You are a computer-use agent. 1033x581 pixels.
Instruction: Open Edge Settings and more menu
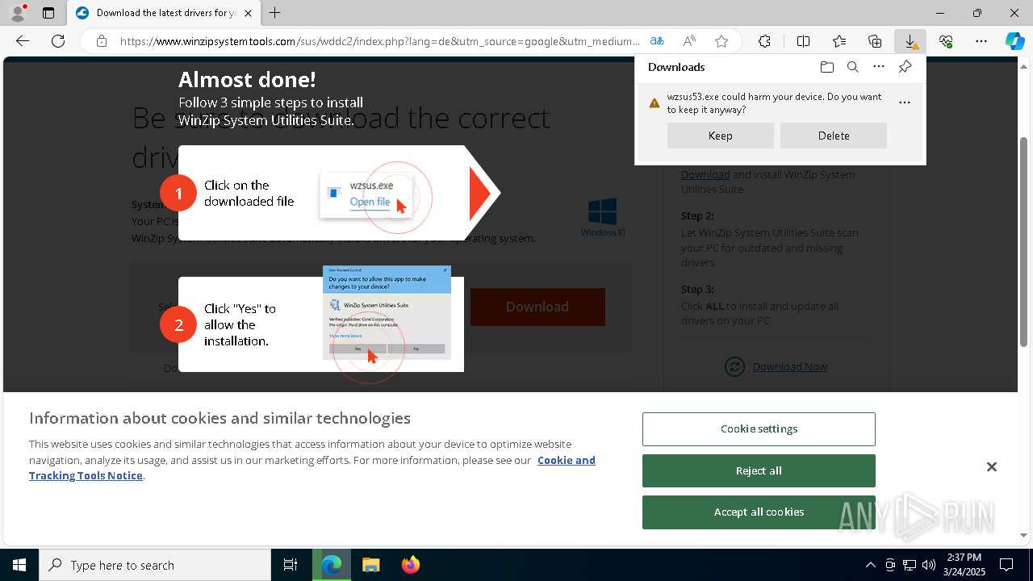click(981, 41)
